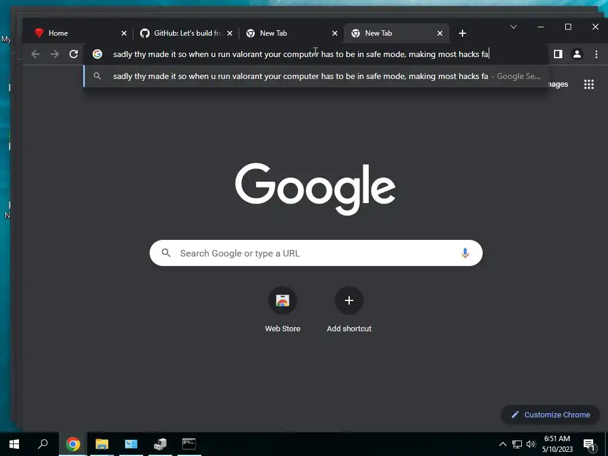
Task: Open the Chrome profile avatar
Action: [x=577, y=54]
